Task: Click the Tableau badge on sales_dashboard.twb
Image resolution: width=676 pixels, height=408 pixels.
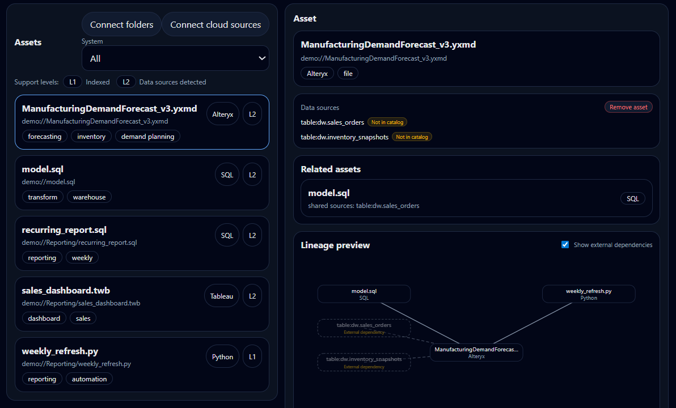Action: 222,296
